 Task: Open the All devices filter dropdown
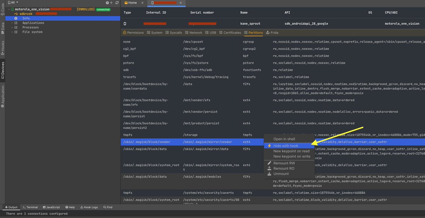point(13,2)
